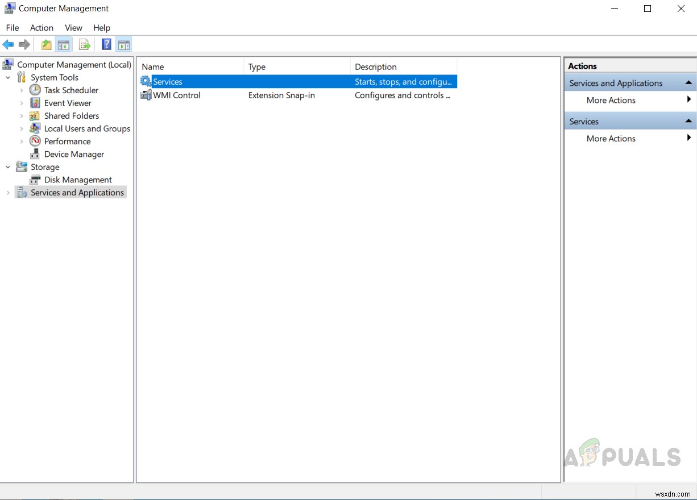Toggle Show/Hide Action Pane toolbar icon
Image resolution: width=697 pixels, height=500 pixels.
(123, 45)
